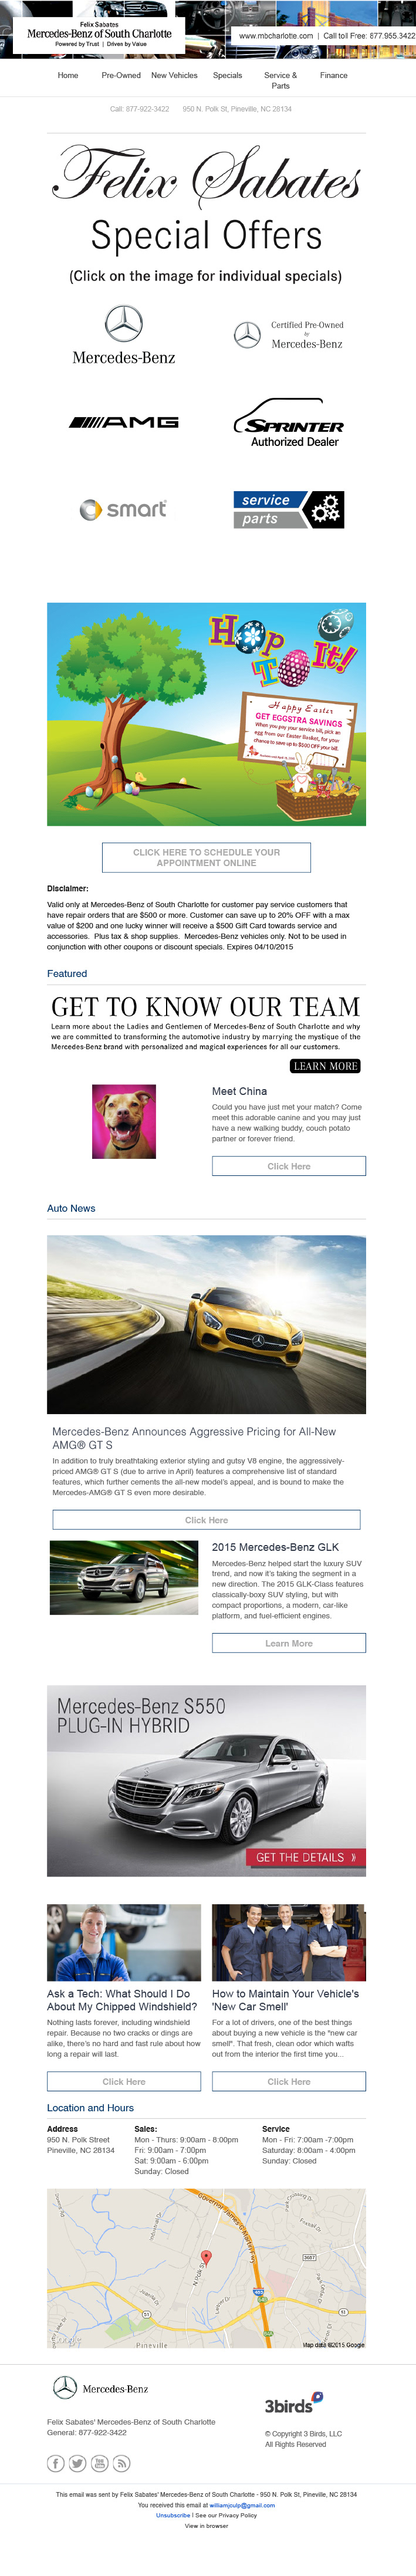The image size is (416, 2576).
Task: Open the AMG logo specials
Action: click(x=124, y=422)
